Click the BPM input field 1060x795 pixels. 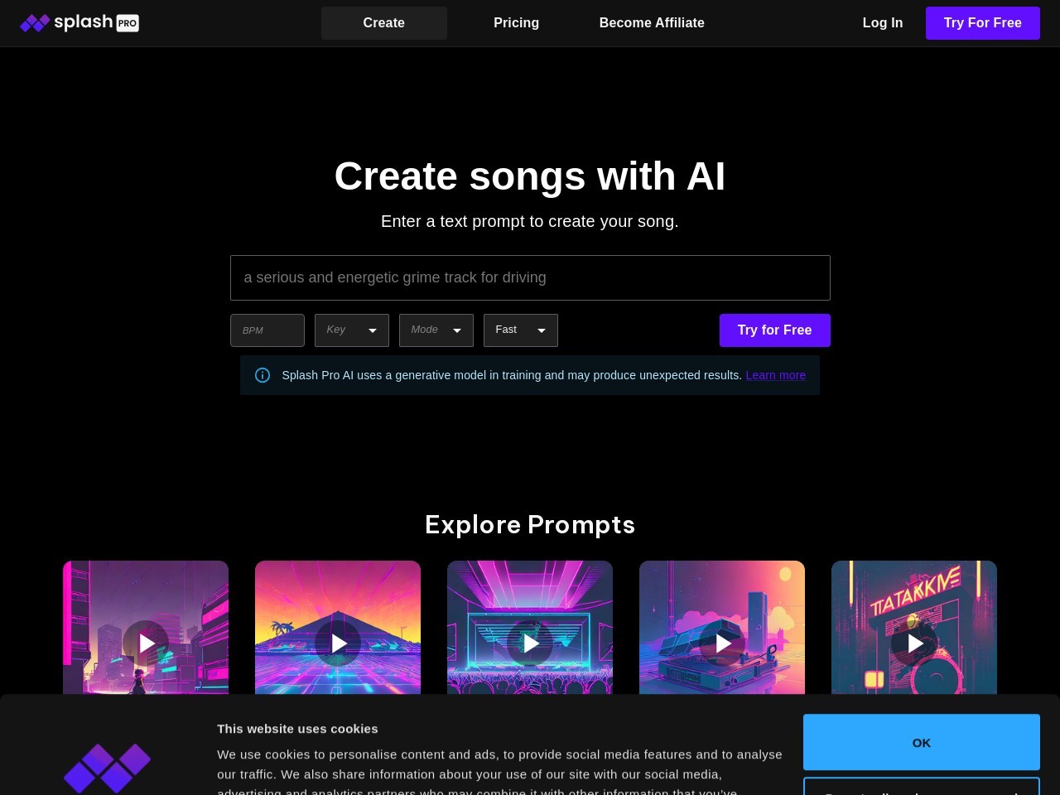point(267,330)
